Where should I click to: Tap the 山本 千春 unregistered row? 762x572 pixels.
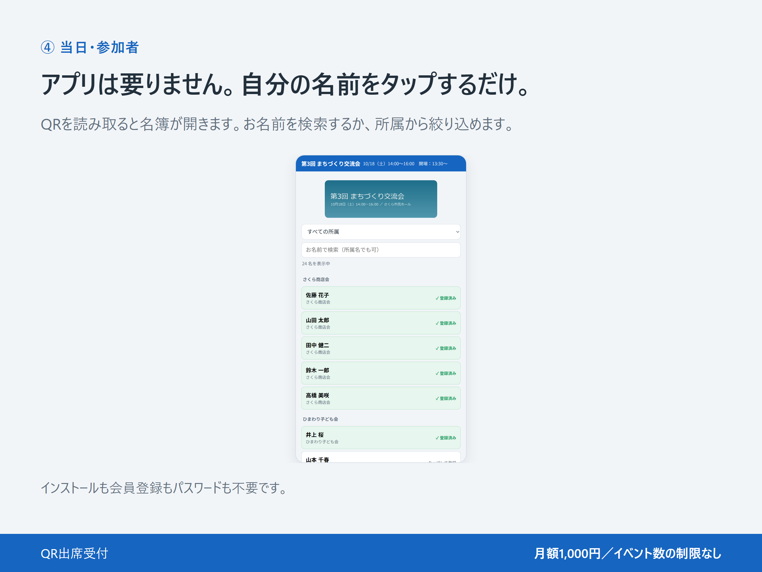381,457
